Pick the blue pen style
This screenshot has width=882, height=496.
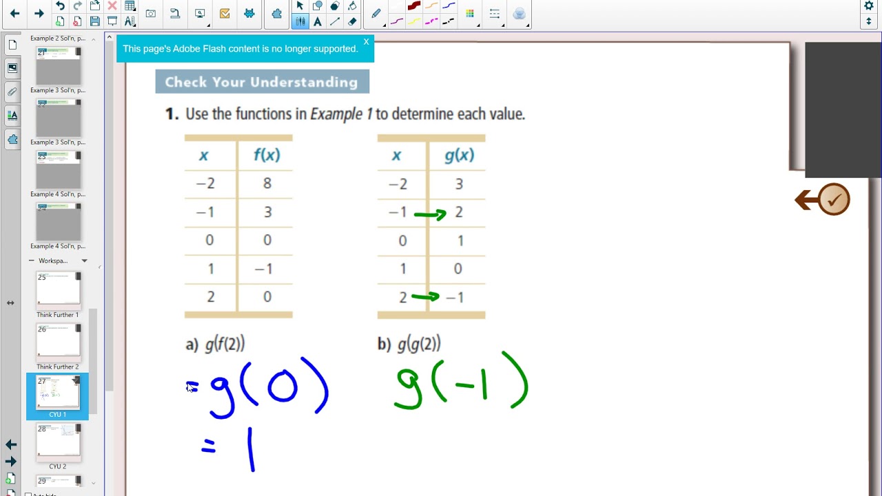[x=449, y=6]
